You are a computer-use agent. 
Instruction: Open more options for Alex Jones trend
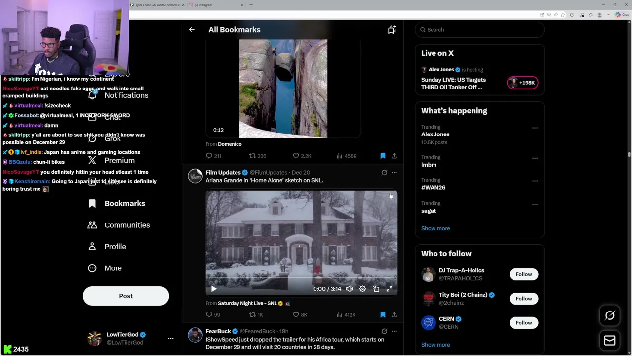click(x=535, y=128)
